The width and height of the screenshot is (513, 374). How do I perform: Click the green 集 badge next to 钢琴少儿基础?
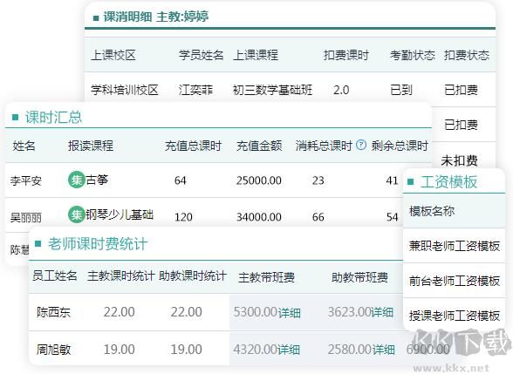coord(76,214)
